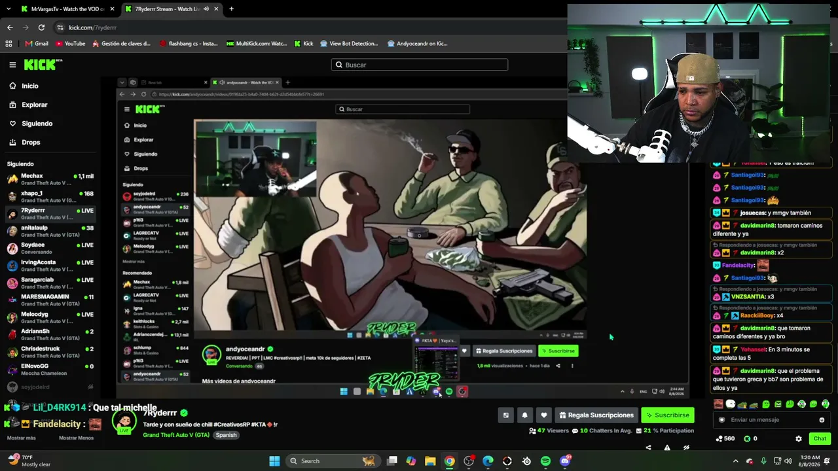View site information icon in address bar
This screenshot has width=838, height=471.
click(60, 27)
